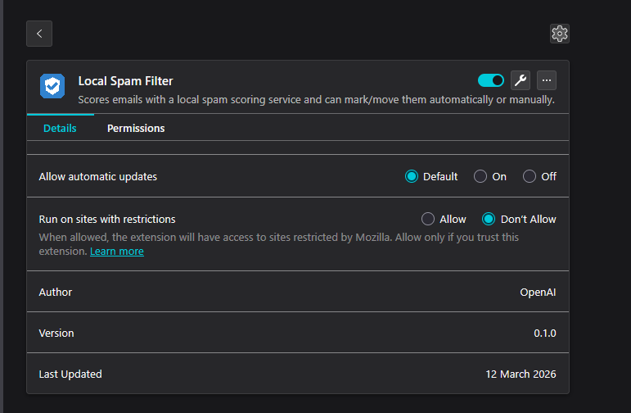
Task: Click the Allow automatic updates label
Action: (97, 176)
